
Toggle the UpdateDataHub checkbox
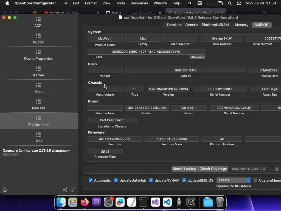pyautogui.click(x=116, y=180)
